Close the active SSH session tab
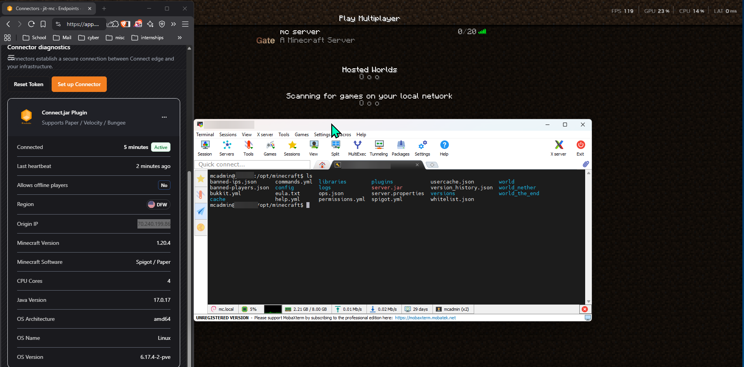The width and height of the screenshot is (744, 367). 417,165
